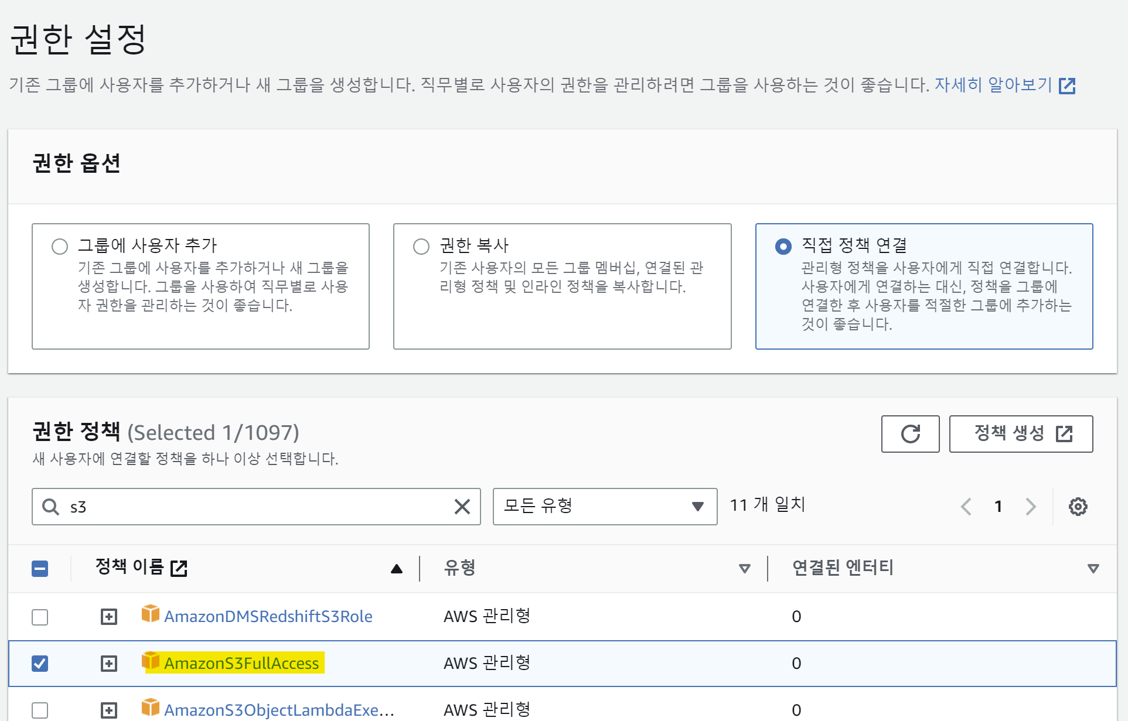Open the AmazonDMSRedshiftS3Role policy link

click(x=268, y=616)
